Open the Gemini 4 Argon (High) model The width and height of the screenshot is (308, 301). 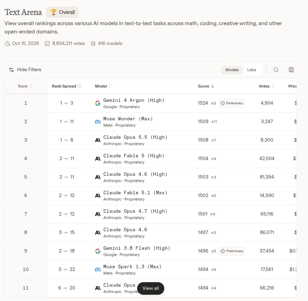pos(134,100)
